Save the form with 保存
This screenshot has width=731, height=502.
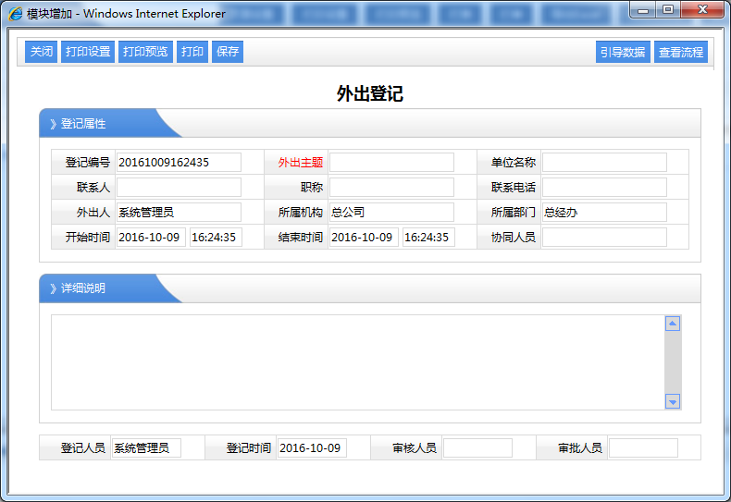(228, 52)
